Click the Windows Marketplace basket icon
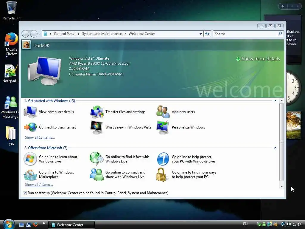Image resolution: width=305 pixels, height=229 pixels. (x=30, y=175)
